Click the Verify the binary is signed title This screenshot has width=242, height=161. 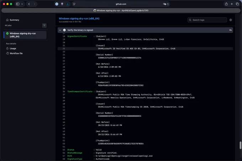[x=80, y=30]
